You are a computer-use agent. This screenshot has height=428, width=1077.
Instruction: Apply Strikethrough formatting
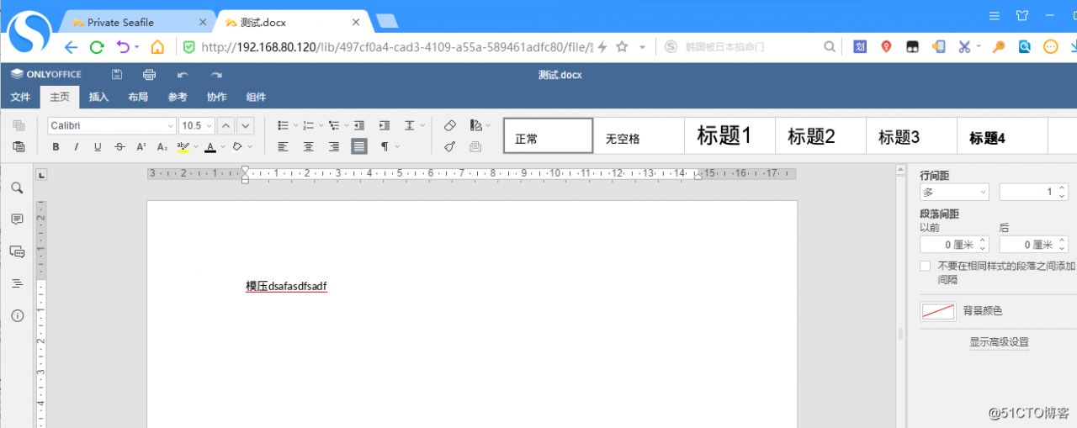click(119, 146)
